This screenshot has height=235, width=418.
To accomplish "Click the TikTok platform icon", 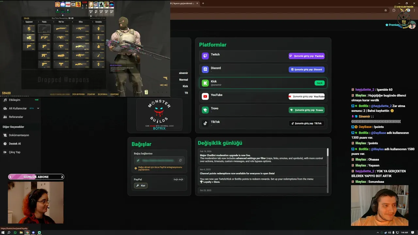I will point(205,123).
